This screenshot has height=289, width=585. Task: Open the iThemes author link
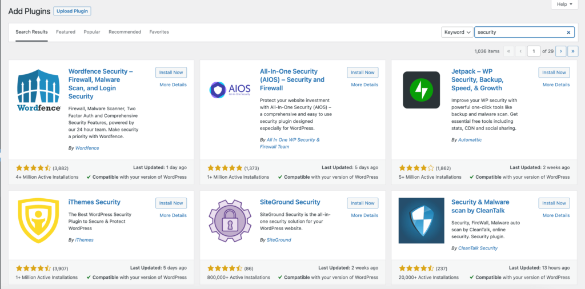(x=85, y=240)
